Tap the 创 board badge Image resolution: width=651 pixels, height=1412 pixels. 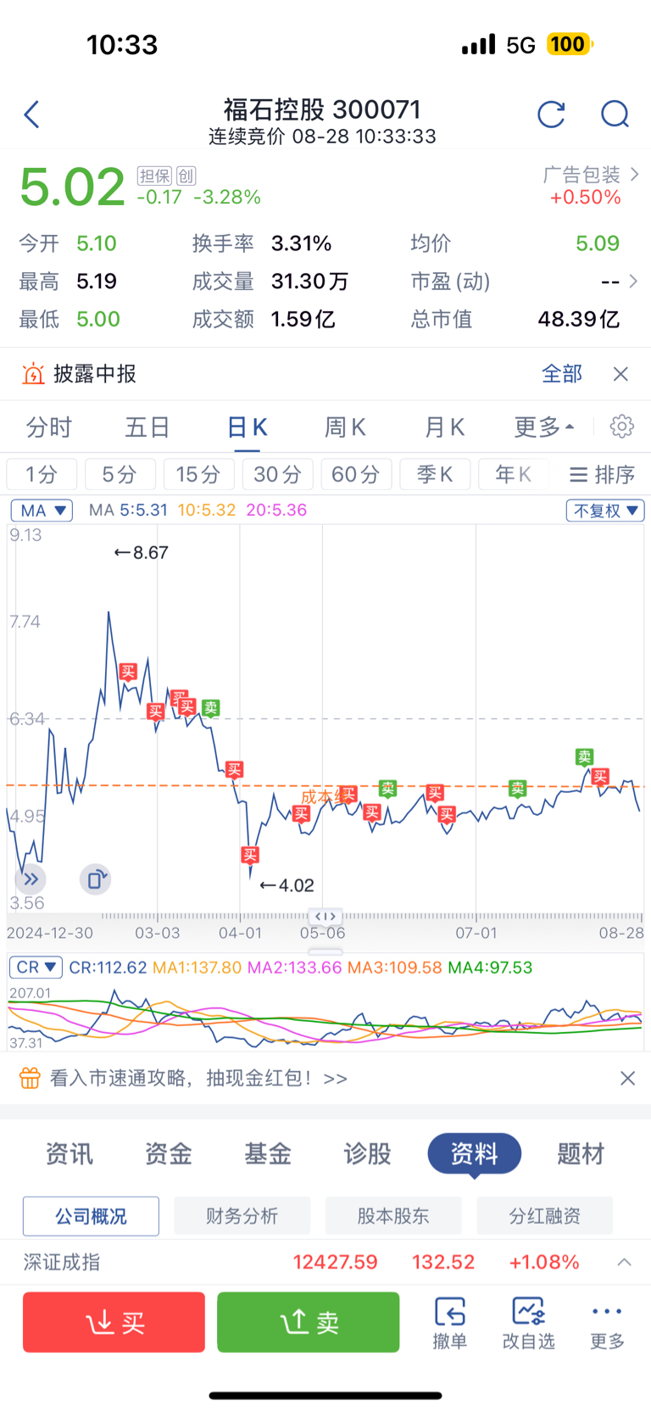(x=186, y=176)
